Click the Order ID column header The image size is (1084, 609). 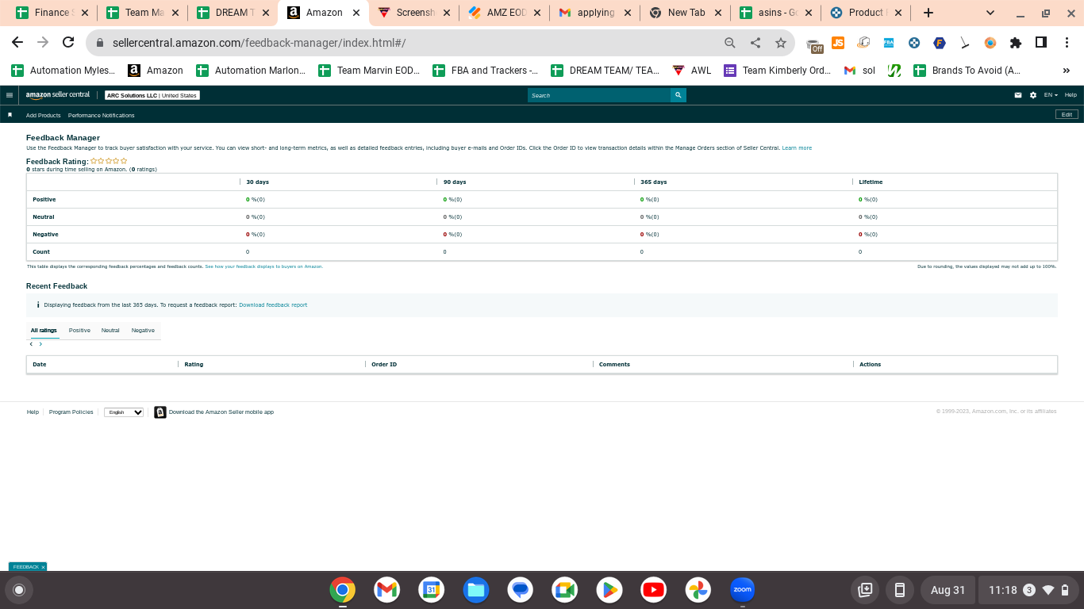pos(384,365)
